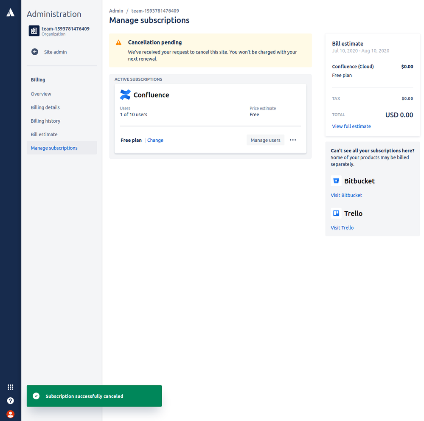Click the Trello logo icon
Screen dimensions: 424x421
tap(336, 213)
